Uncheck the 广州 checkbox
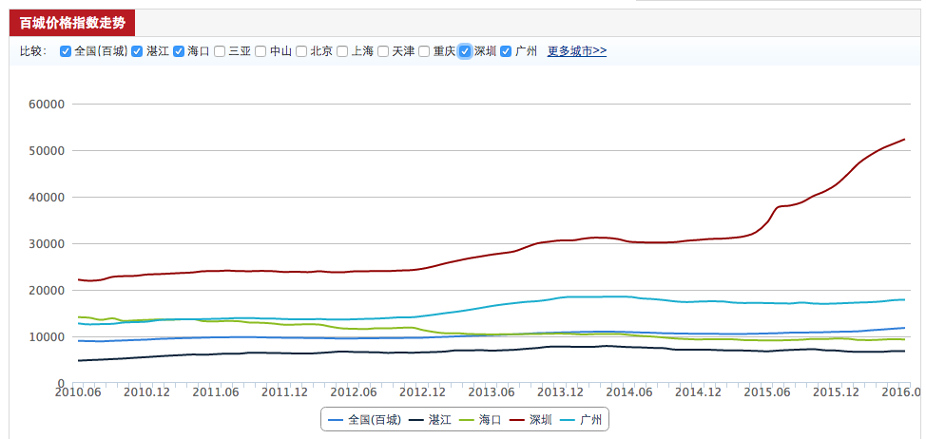Viewport: 926px width, 439px height. tap(506, 51)
